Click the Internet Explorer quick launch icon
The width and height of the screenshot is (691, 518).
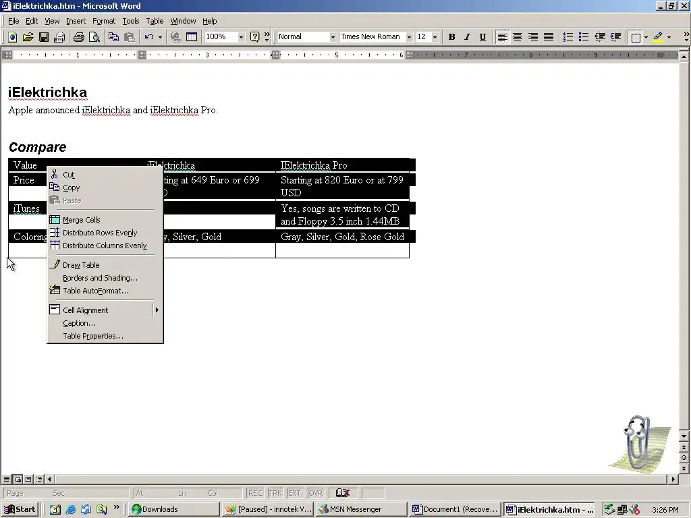70,509
